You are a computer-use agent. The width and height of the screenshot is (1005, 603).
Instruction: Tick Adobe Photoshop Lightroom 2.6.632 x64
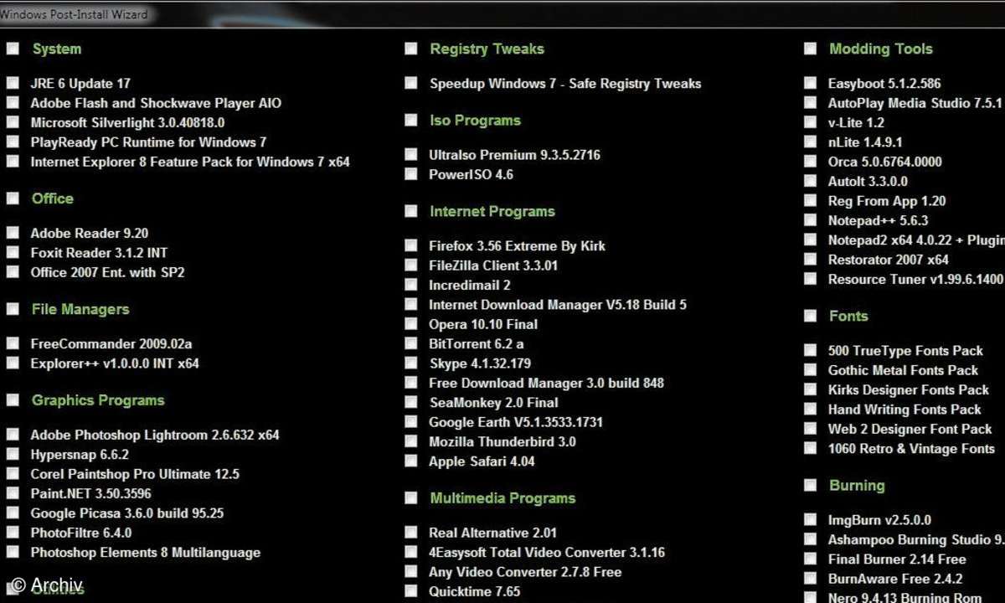13,434
